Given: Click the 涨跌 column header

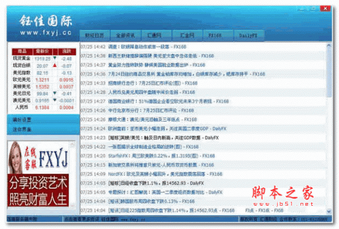Looking at the screenshot, I should (x=67, y=51).
